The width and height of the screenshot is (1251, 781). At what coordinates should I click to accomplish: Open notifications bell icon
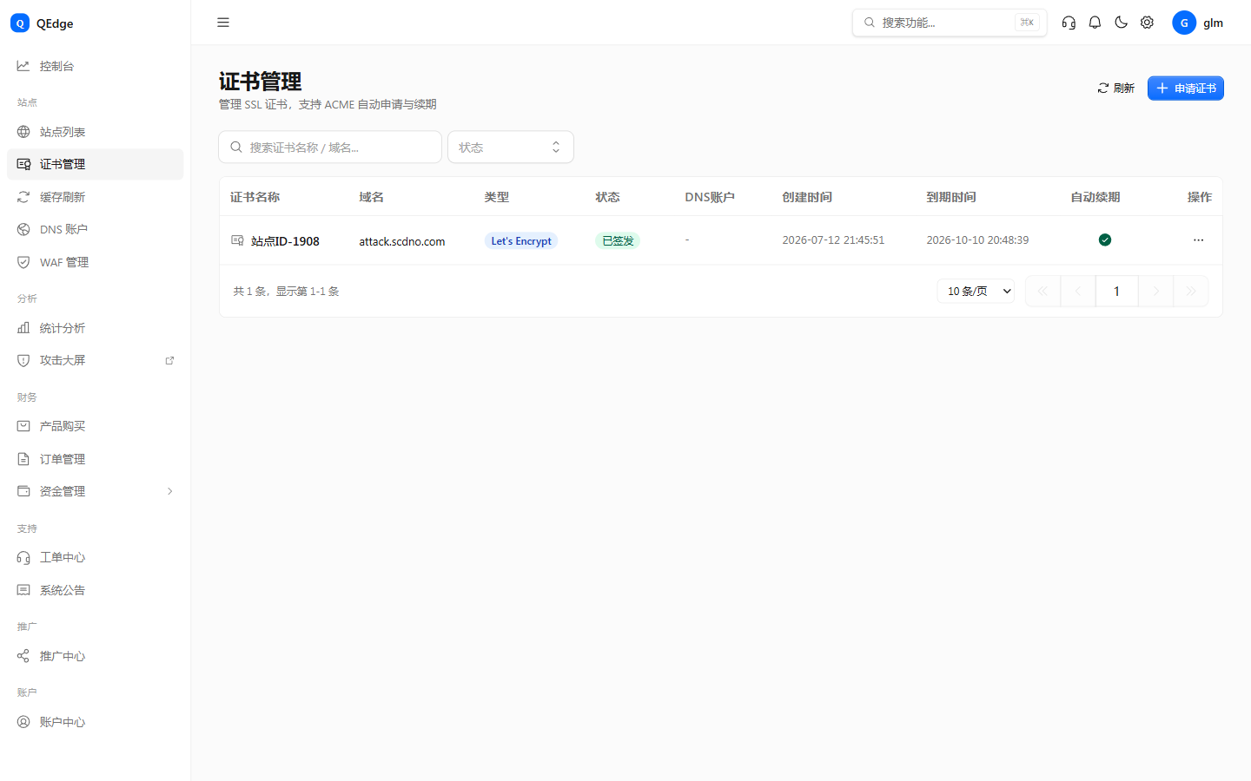pyautogui.click(x=1095, y=23)
